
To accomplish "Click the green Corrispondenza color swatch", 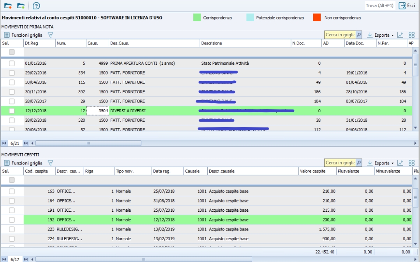I will click(x=197, y=18).
